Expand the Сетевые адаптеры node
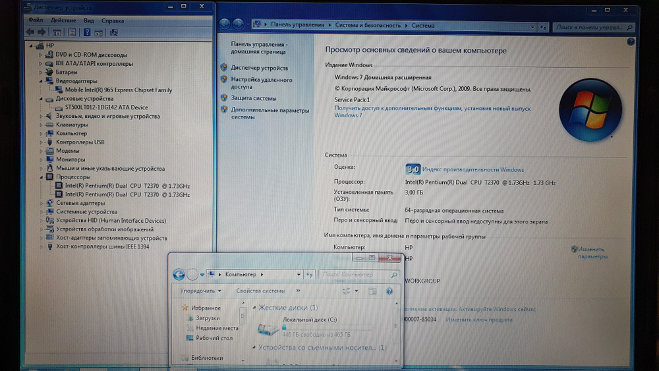The image size is (659, 371). [41, 204]
